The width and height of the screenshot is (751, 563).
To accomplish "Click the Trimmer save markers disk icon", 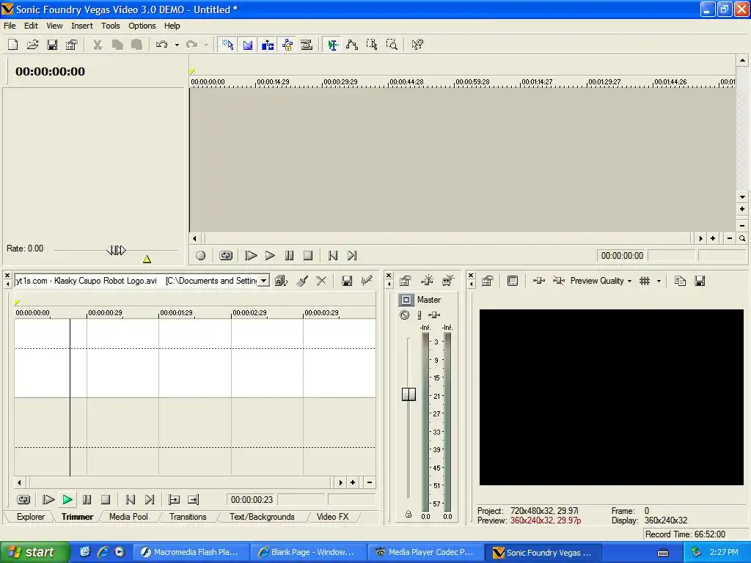I will click(347, 281).
